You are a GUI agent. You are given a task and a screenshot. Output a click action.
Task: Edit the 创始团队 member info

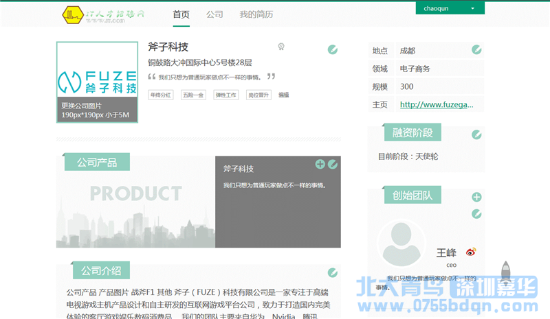pos(476,213)
